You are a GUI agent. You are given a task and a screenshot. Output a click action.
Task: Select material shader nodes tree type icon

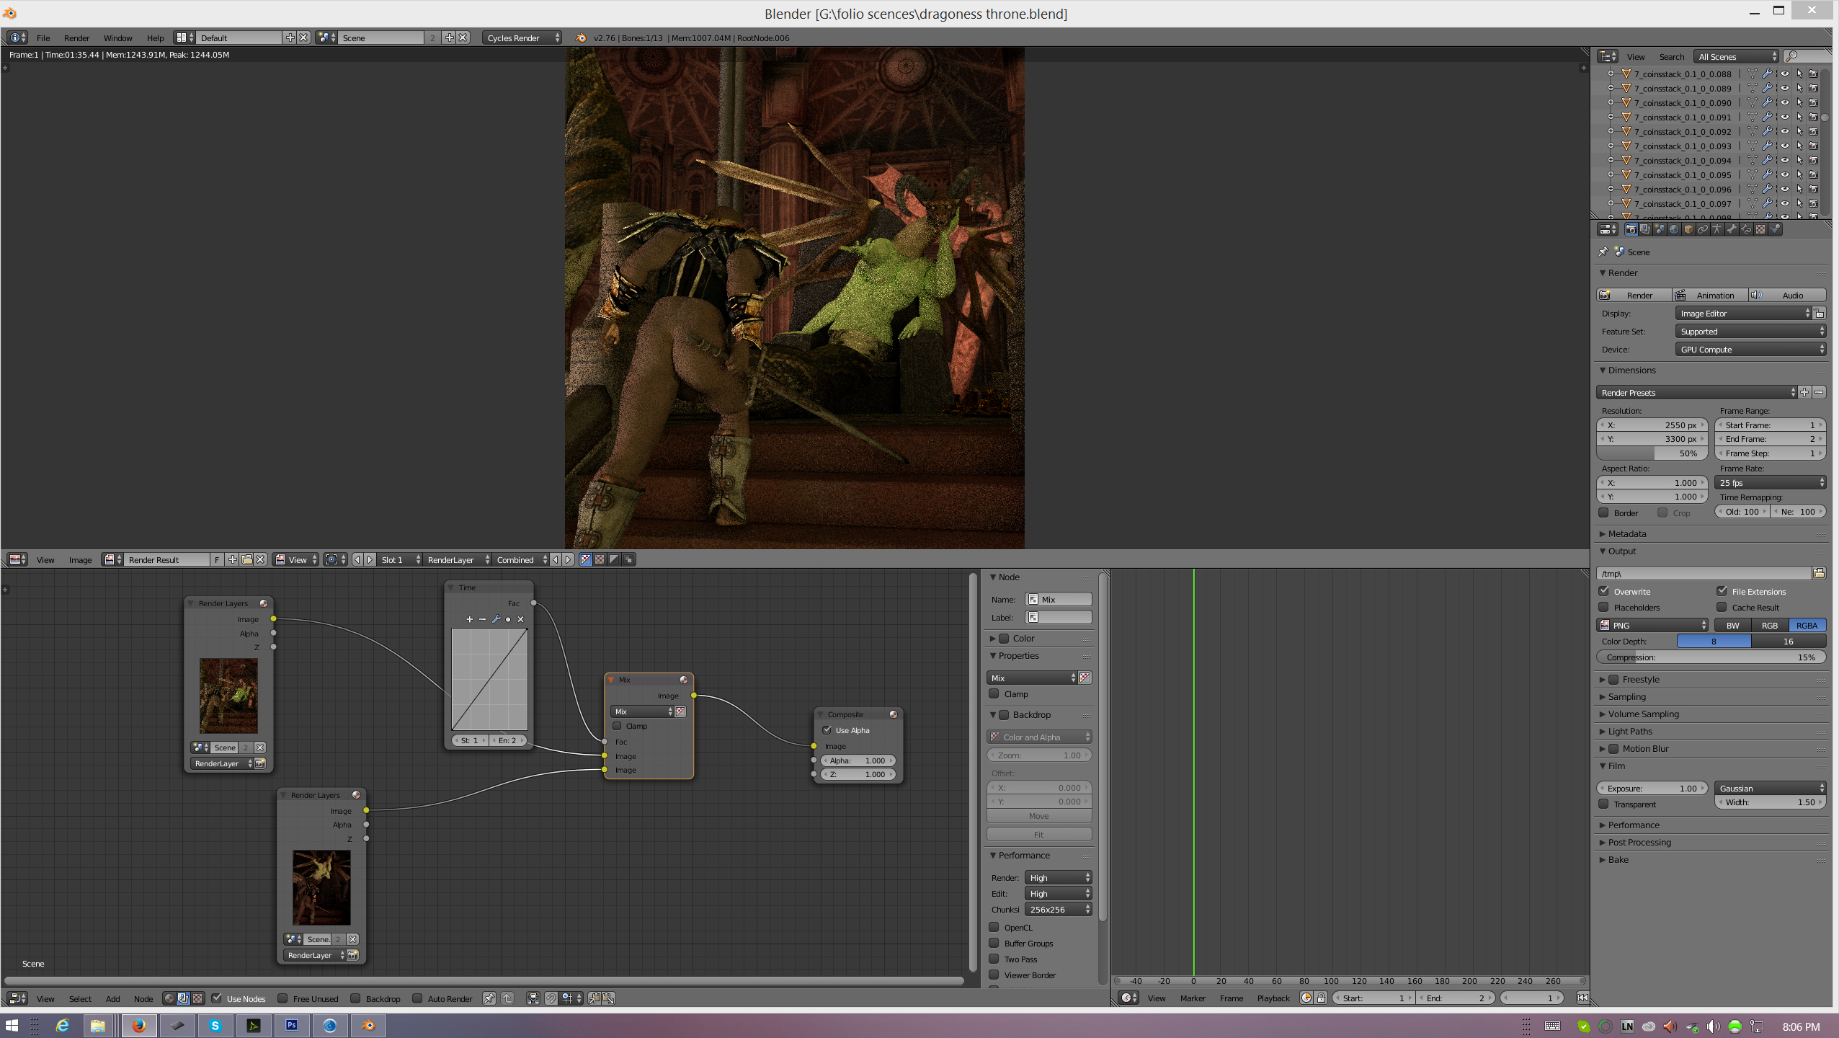[x=169, y=998]
